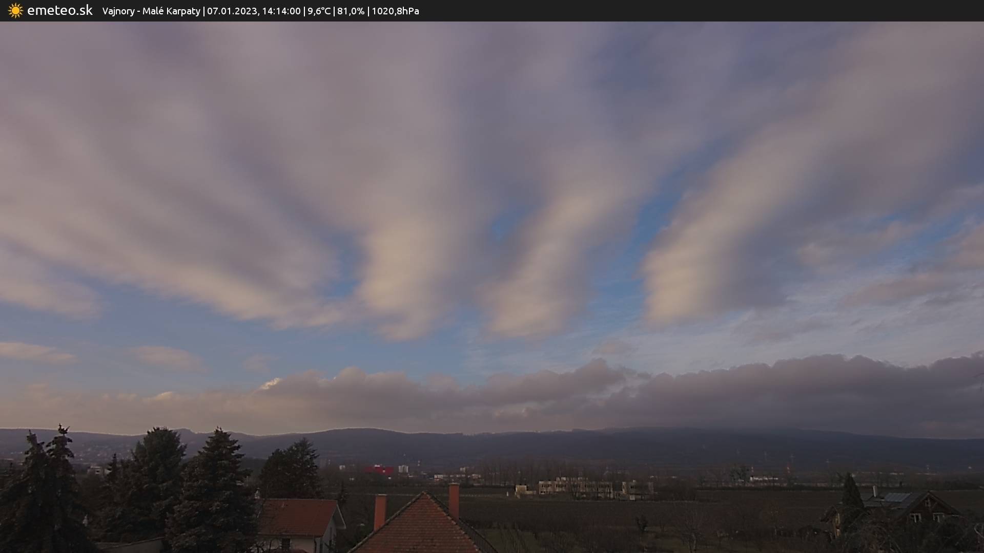984x553 pixels.
Task: Select the 1020,8hPa pressure reading
Action: click(x=395, y=11)
